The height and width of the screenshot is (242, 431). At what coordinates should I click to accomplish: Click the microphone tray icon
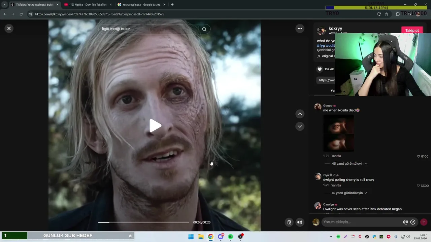click(x=396, y=237)
